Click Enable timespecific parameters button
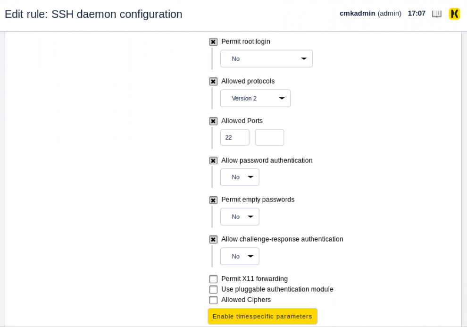Viewport: 467px width, 327px height. 262,316
